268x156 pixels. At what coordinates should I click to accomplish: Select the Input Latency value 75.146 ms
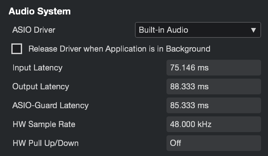[x=214, y=68]
